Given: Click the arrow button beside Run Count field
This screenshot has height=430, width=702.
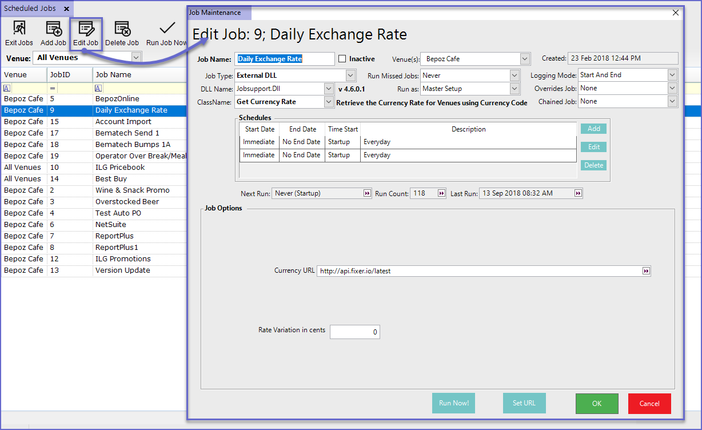Looking at the screenshot, I should tap(441, 194).
